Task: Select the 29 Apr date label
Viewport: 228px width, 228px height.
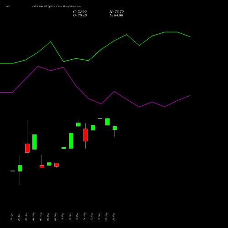Action: (19, 217)
